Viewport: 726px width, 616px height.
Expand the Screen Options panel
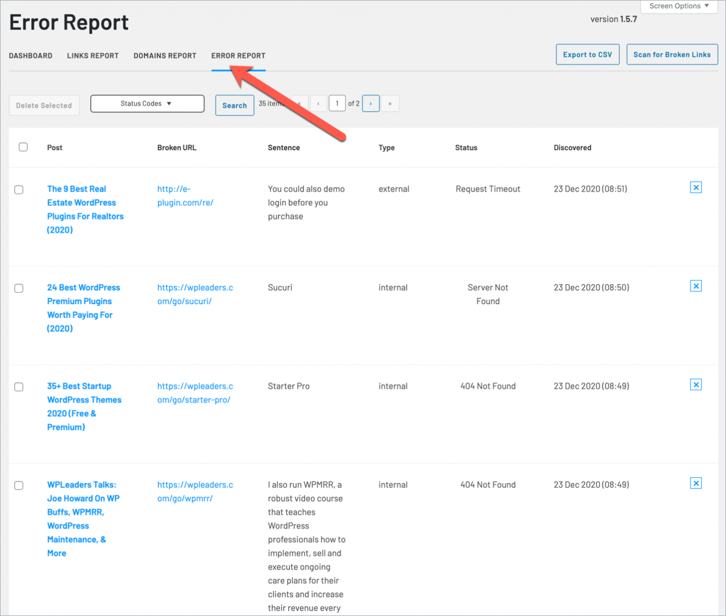pos(679,6)
